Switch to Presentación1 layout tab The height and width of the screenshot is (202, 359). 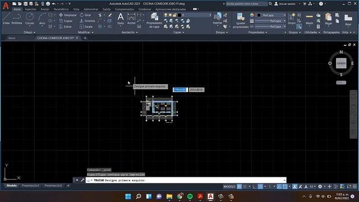(30, 186)
